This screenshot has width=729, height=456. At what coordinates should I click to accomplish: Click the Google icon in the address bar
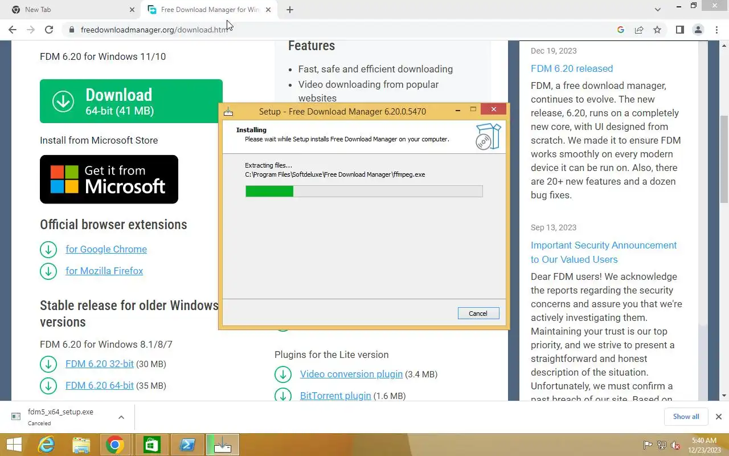[x=621, y=30]
